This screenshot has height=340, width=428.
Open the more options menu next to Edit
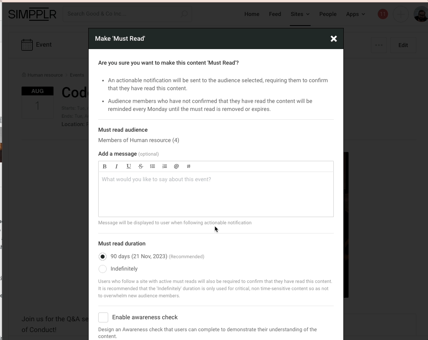tap(378, 45)
